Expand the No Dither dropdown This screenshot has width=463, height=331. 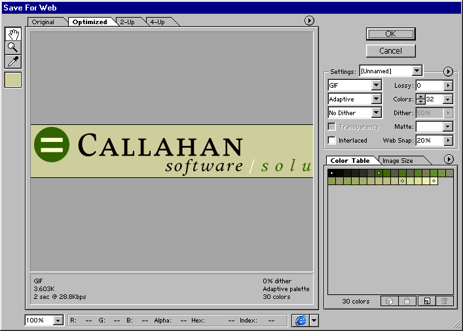354,113
